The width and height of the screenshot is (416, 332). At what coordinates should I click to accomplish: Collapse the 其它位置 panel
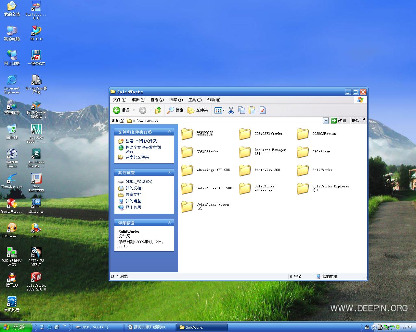[x=169, y=172]
